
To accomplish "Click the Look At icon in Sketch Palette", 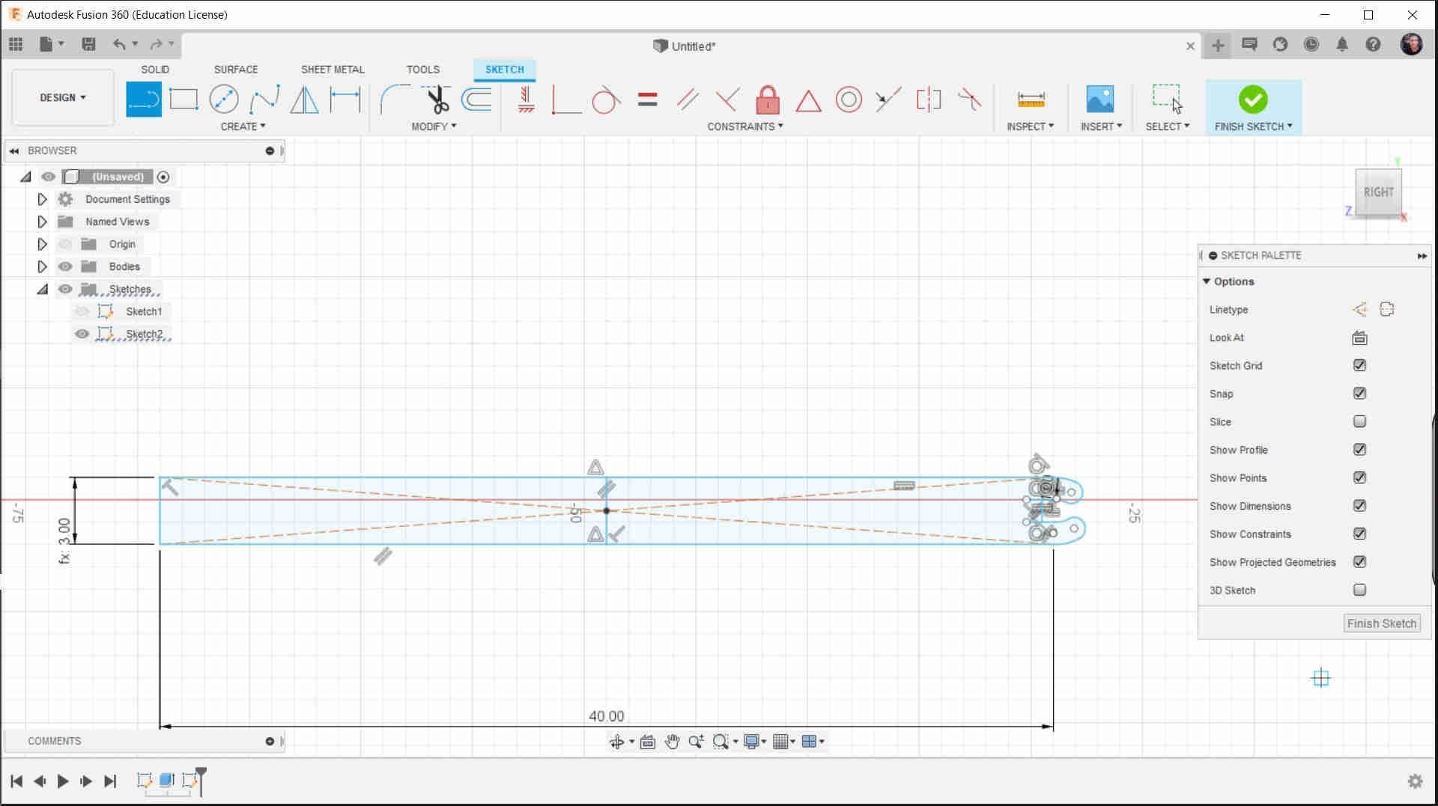I will 1359,338.
